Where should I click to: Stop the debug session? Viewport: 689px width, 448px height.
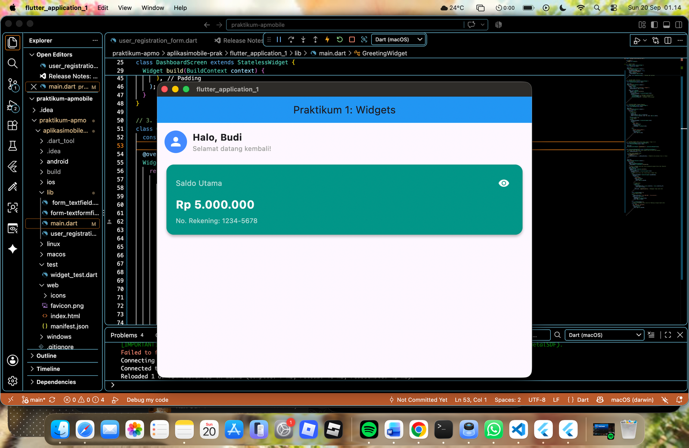point(352,40)
